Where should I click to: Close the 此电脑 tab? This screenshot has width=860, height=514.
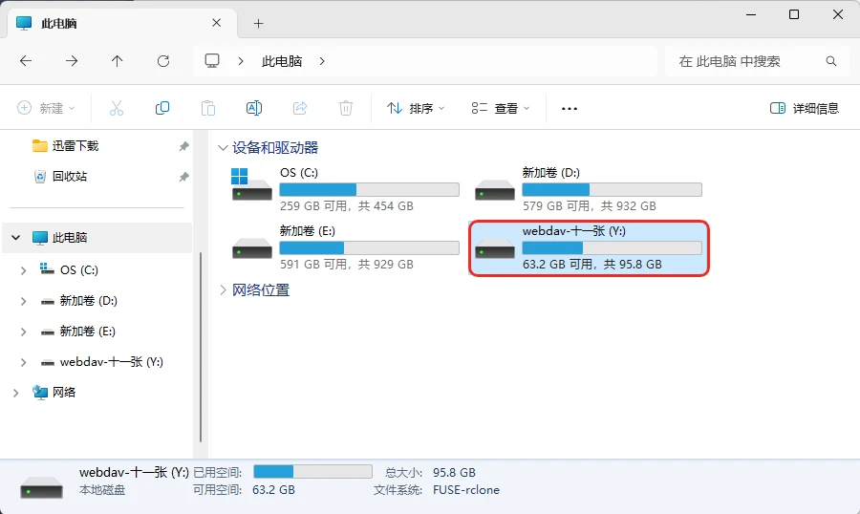[x=217, y=23]
